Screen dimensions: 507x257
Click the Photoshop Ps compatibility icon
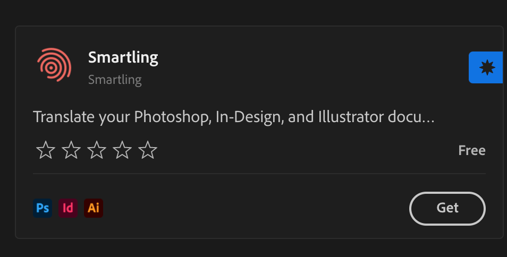click(x=43, y=208)
